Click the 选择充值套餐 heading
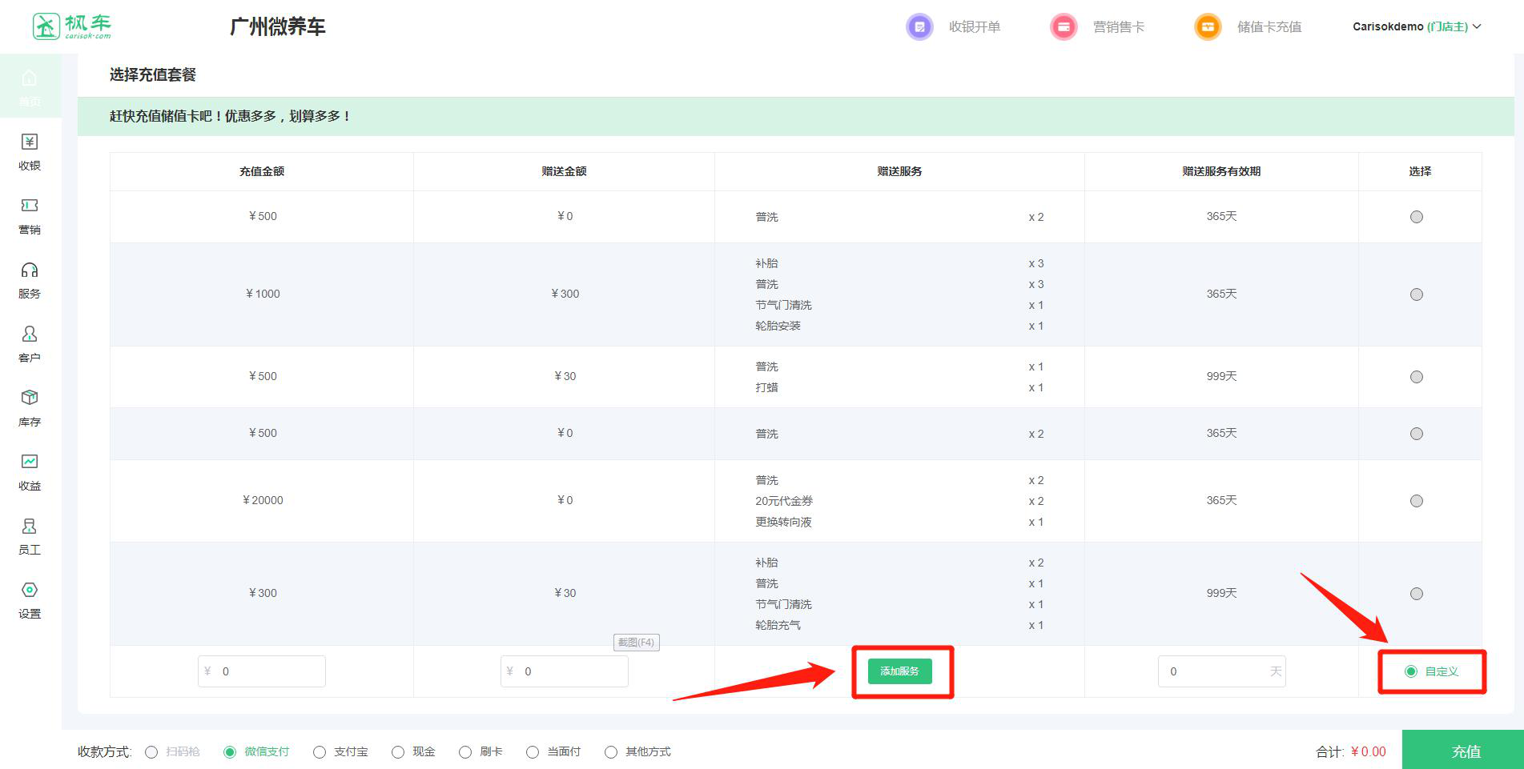 tap(153, 74)
